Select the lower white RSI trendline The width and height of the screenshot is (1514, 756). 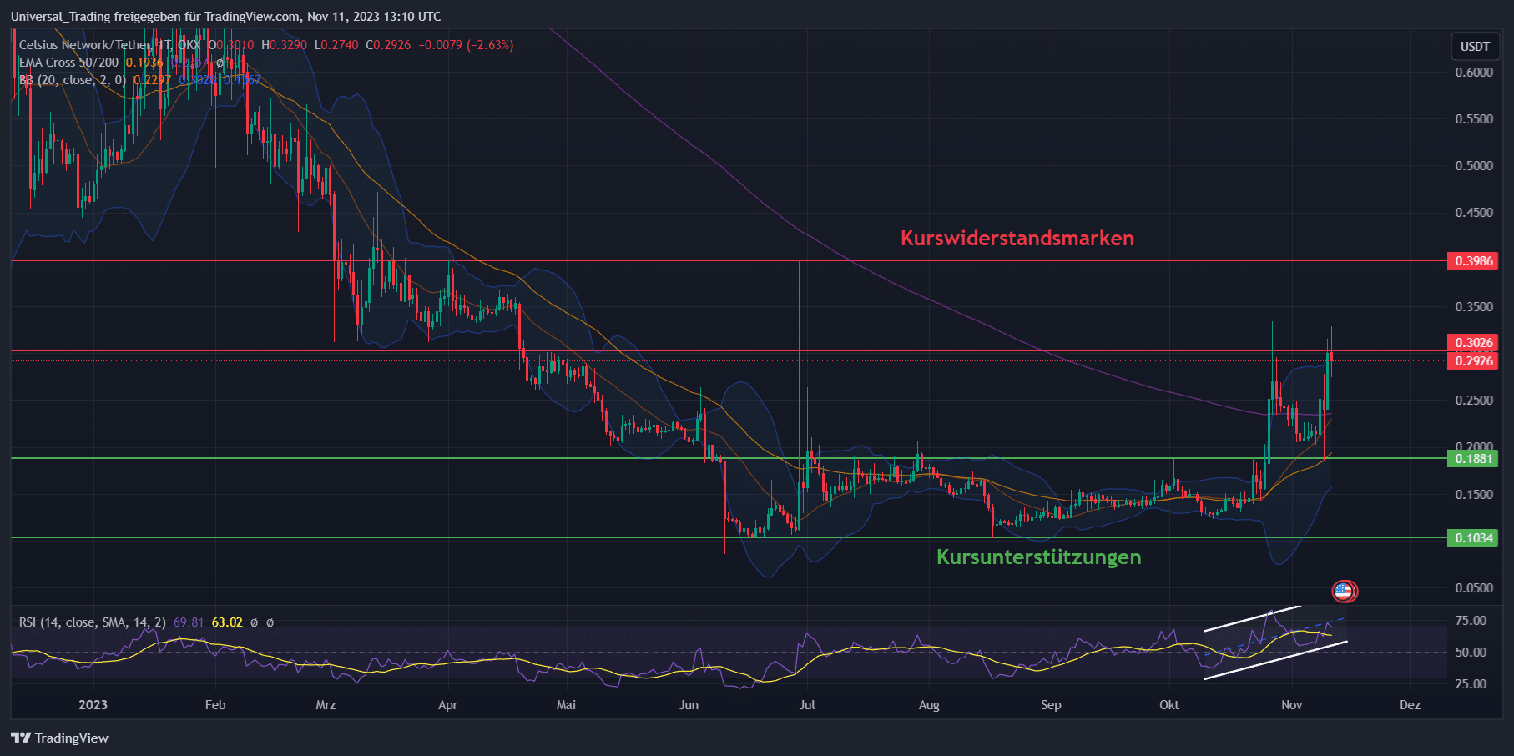(1275, 660)
